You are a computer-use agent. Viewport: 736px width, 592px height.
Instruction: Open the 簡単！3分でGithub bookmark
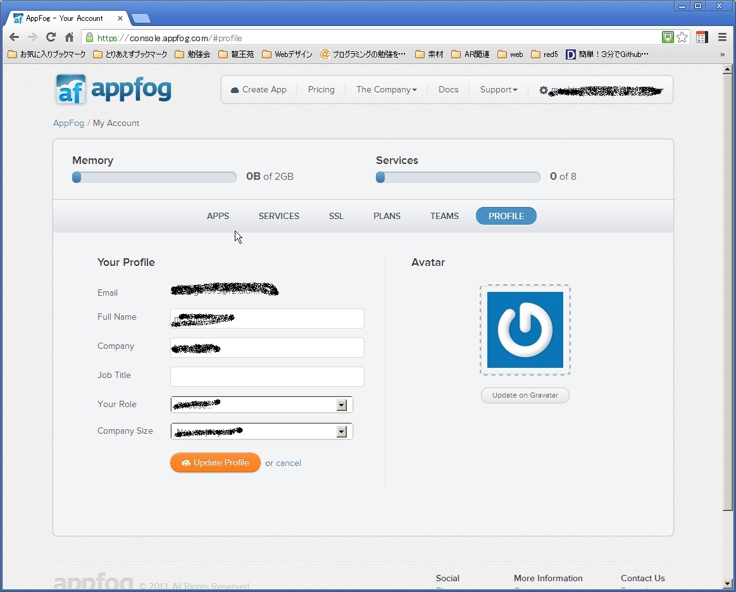click(x=608, y=54)
